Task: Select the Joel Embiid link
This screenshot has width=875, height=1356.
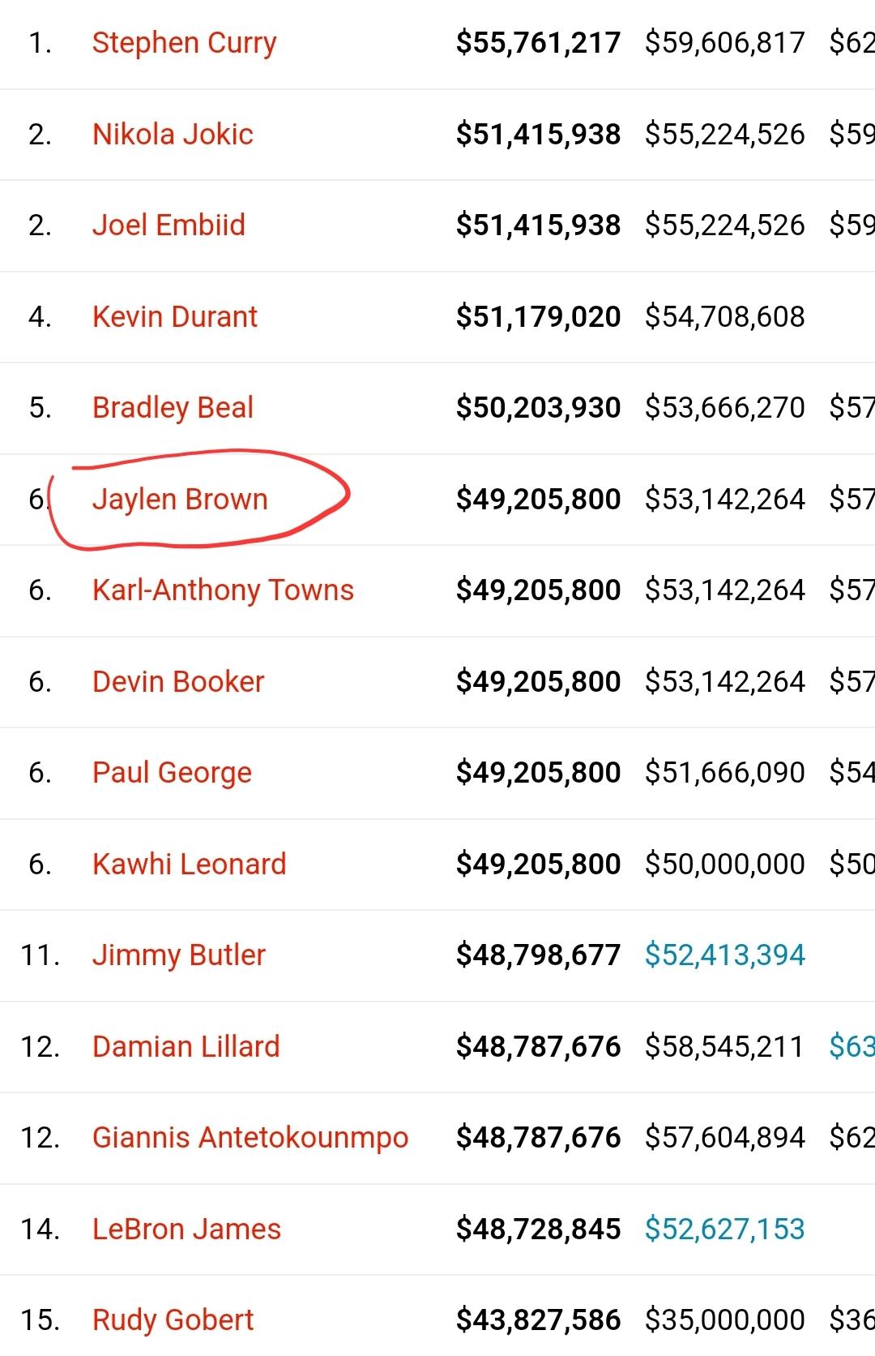Action: click(x=169, y=225)
